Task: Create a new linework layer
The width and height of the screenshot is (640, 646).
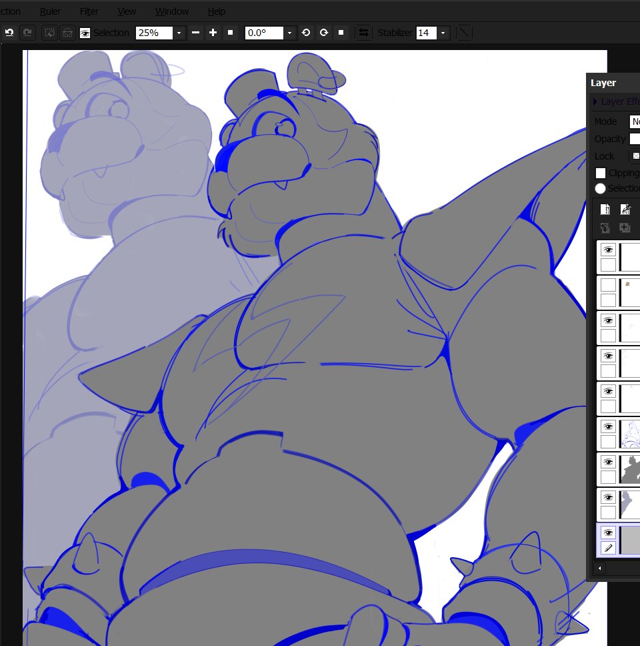Action: [625, 210]
